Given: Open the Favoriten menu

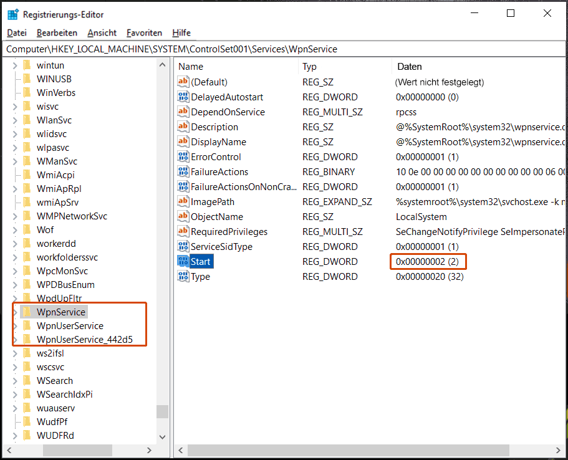Looking at the screenshot, I should 144,32.
